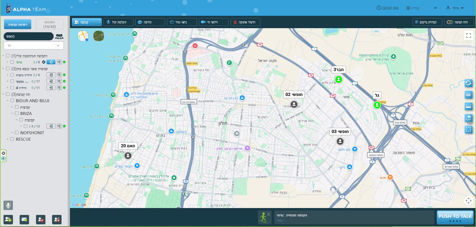Click the new message envelope icon
The height and width of the screenshot is (227, 476).
coord(24,220)
